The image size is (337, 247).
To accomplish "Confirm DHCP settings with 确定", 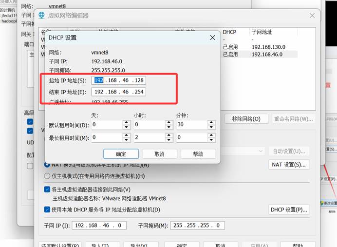I will click(x=121, y=154).
